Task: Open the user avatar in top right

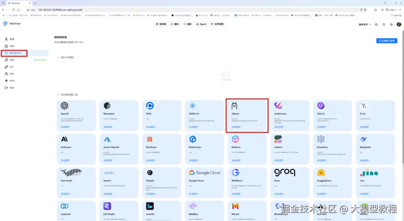Action: 399,24
